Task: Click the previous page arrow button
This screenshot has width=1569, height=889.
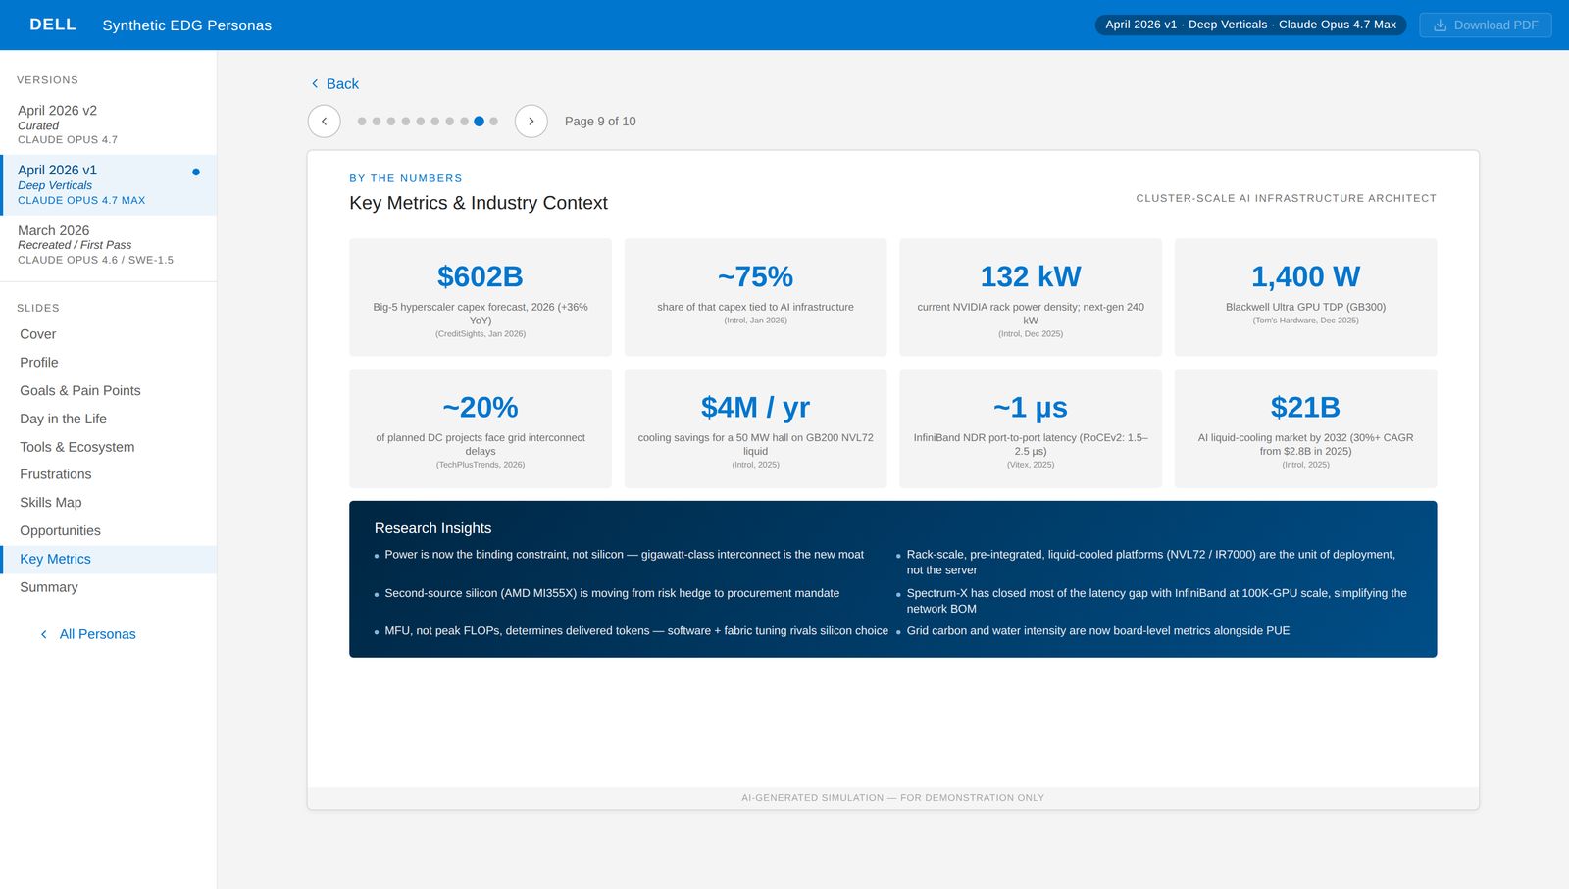Action: click(x=324, y=122)
